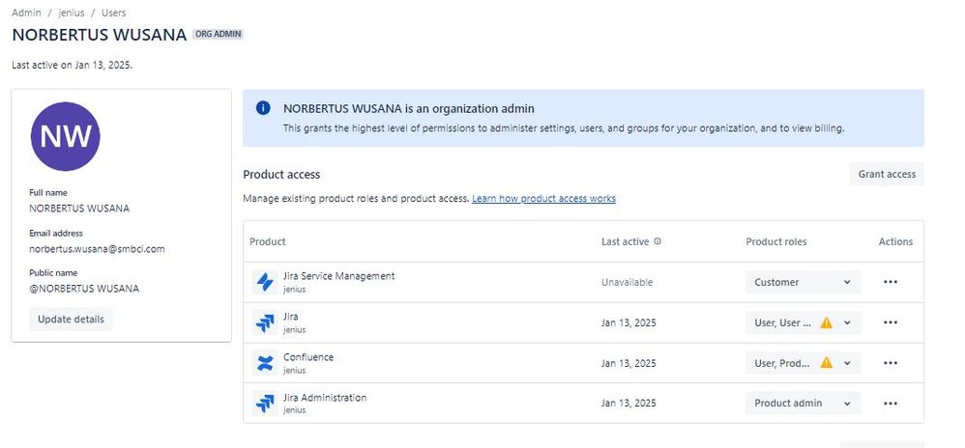Open the Product admin role dropdown
Image resolution: width=965 pixels, height=448 pixels.
point(803,404)
